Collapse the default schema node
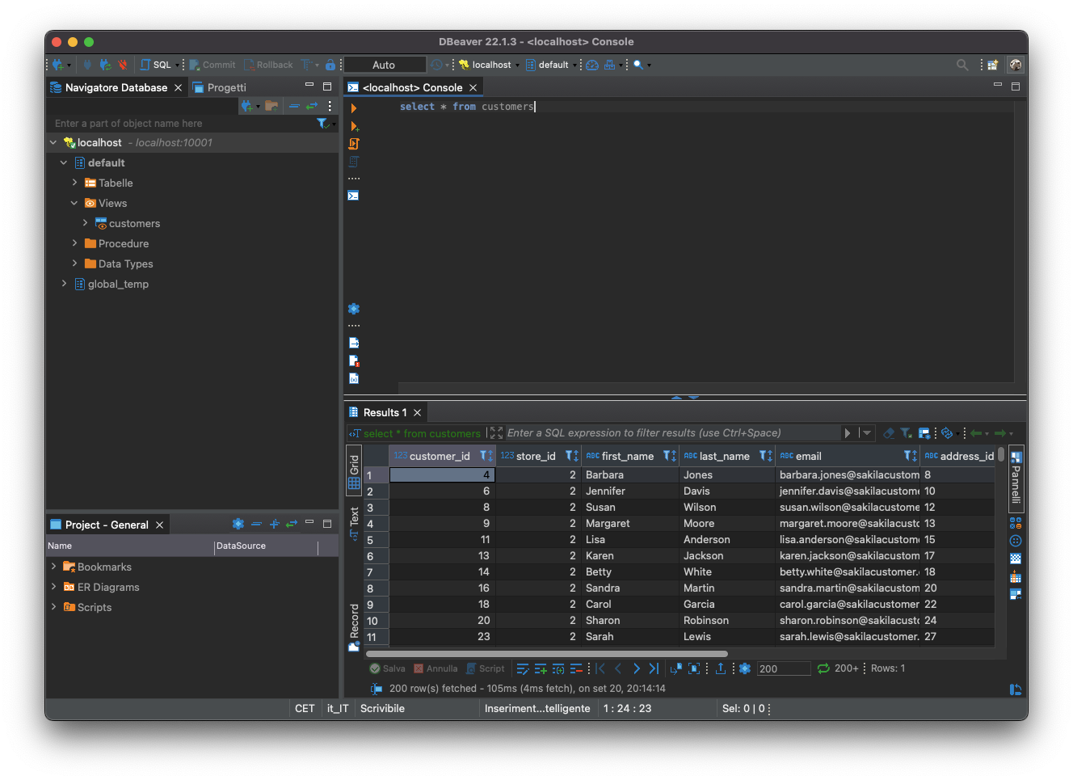The height and width of the screenshot is (780, 1073). (x=64, y=162)
